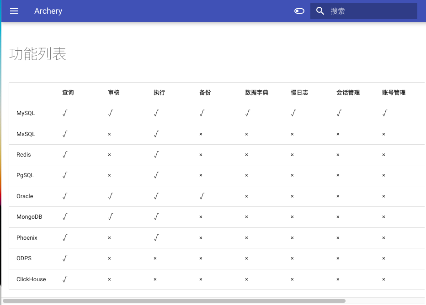Select the MongoDB row label
Screen dimensions: 426x305
coord(29,217)
